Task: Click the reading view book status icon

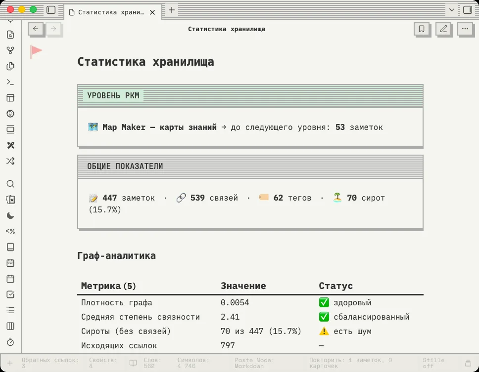Action: tap(133, 363)
